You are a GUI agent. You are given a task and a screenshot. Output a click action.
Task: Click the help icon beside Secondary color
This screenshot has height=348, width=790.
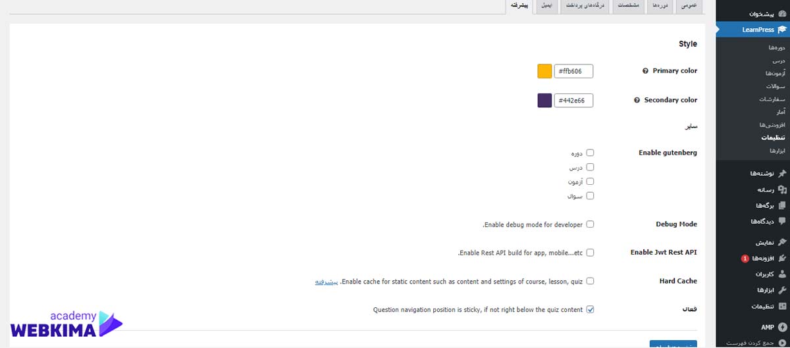[637, 100]
